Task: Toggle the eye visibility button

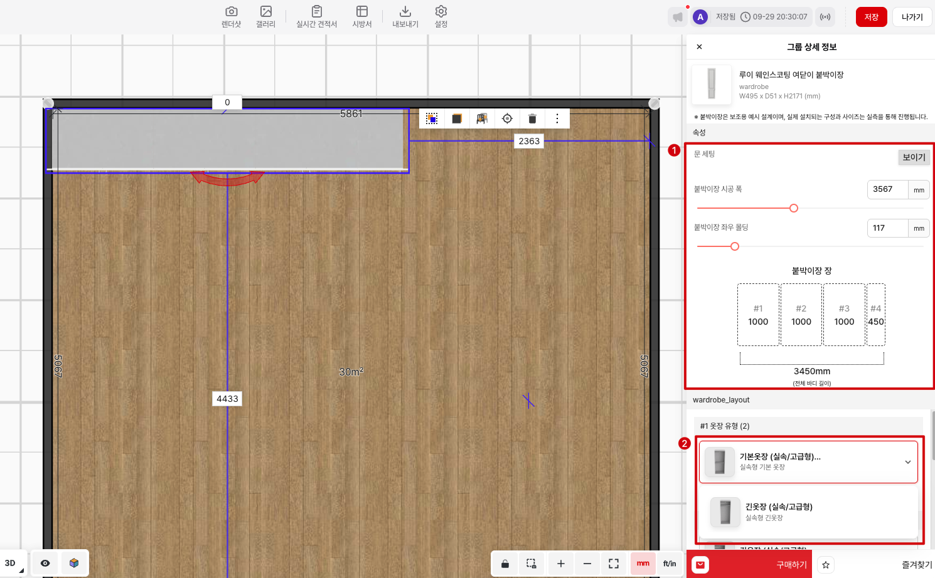Action: (x=45, y=563)
